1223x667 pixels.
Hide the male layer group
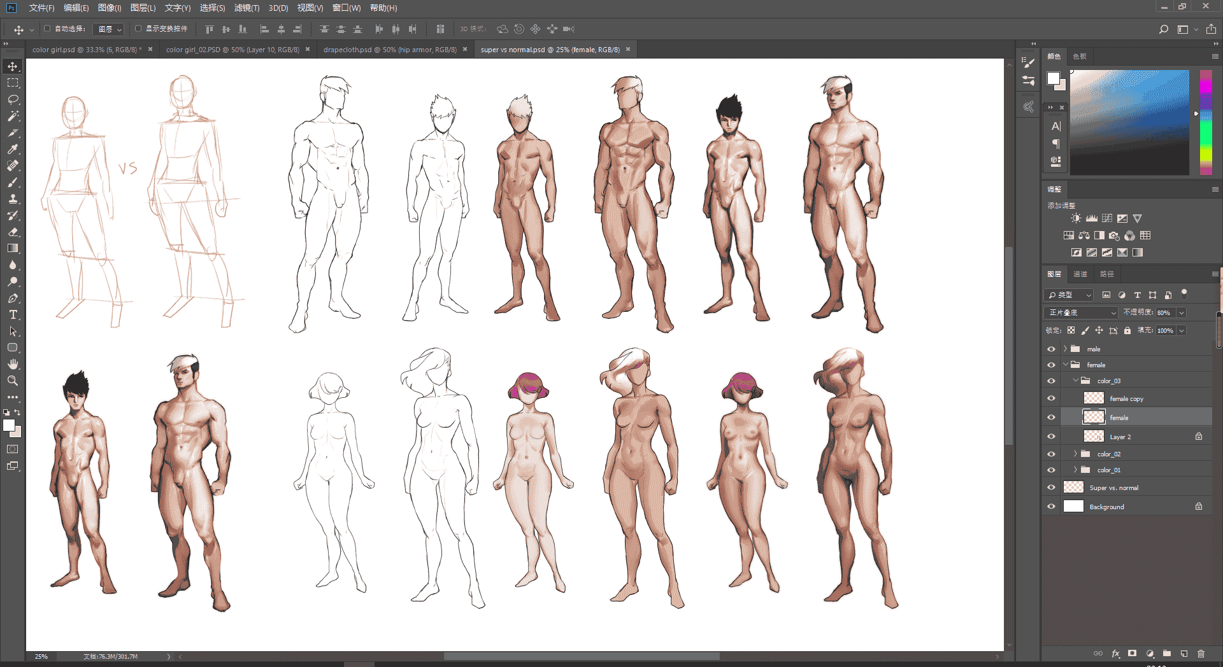[x=1051, y=349]
